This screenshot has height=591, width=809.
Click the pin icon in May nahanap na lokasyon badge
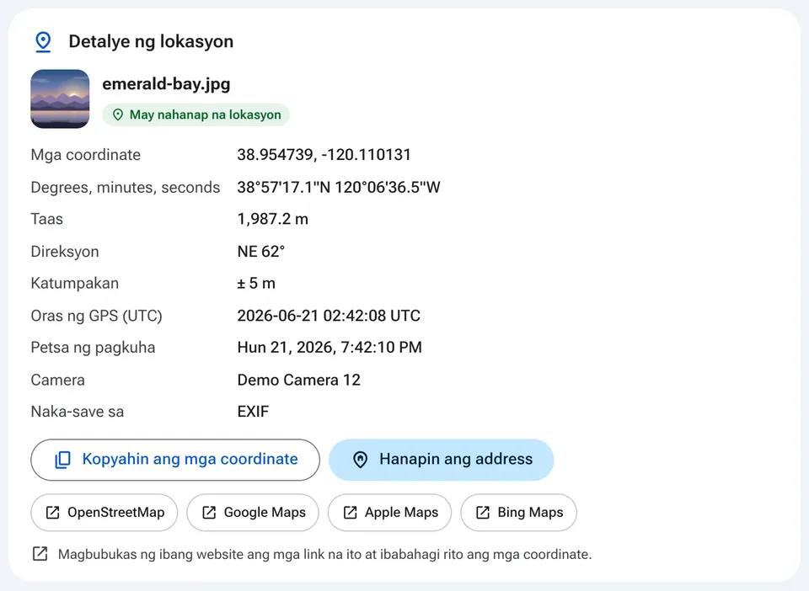click(x=118, y=114)
